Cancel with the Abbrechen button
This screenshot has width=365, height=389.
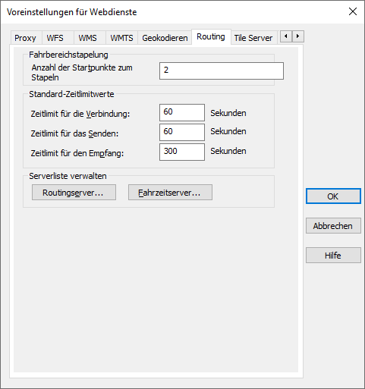pyautogui.click(x=333, y=225)
